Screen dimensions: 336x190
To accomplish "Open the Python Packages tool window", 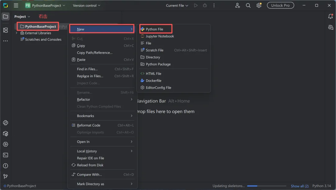I will point(6,134).
